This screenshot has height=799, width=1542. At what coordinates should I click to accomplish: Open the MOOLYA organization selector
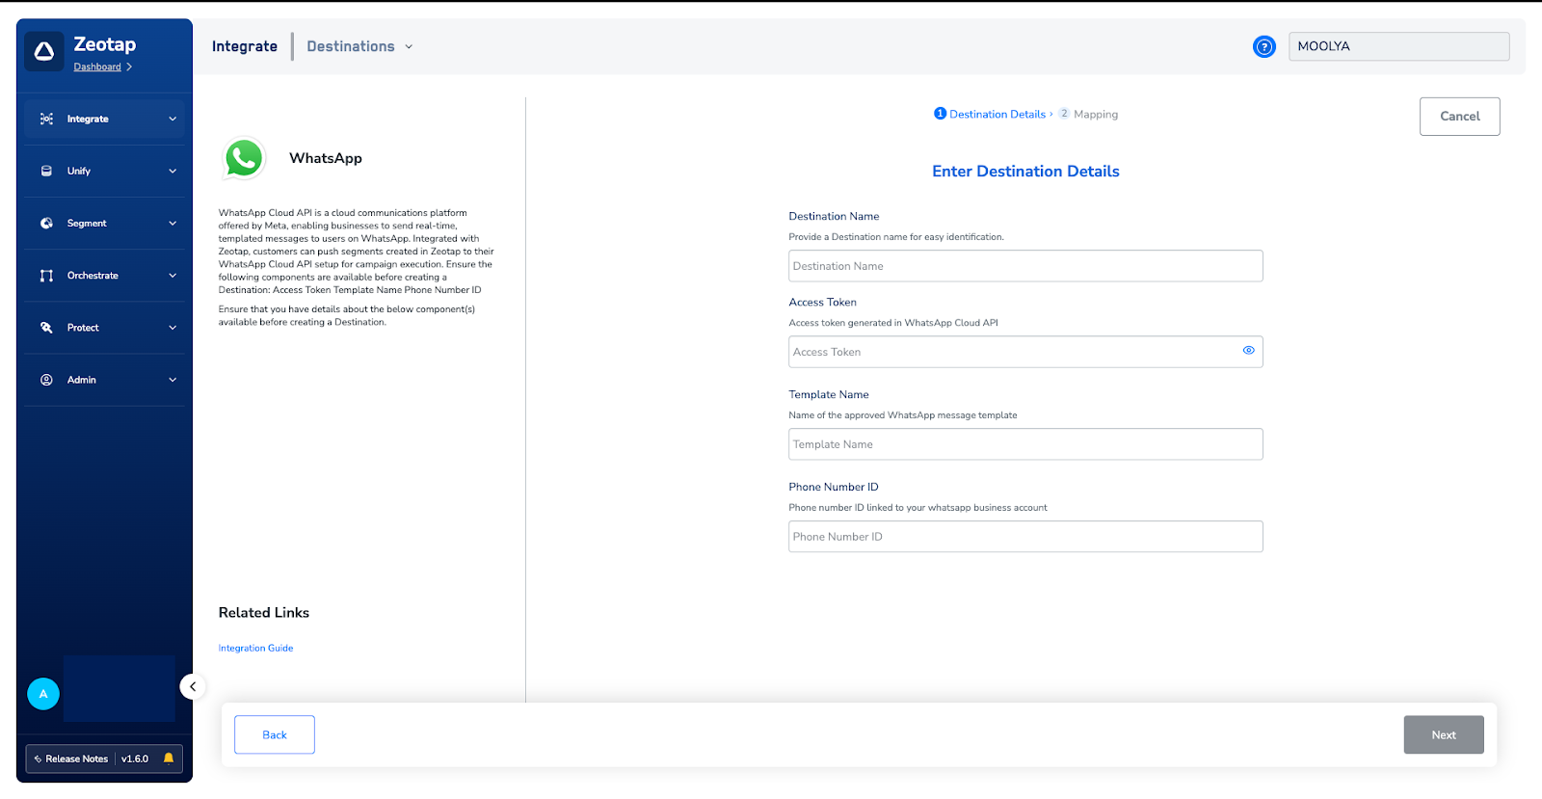point(1399,46)
